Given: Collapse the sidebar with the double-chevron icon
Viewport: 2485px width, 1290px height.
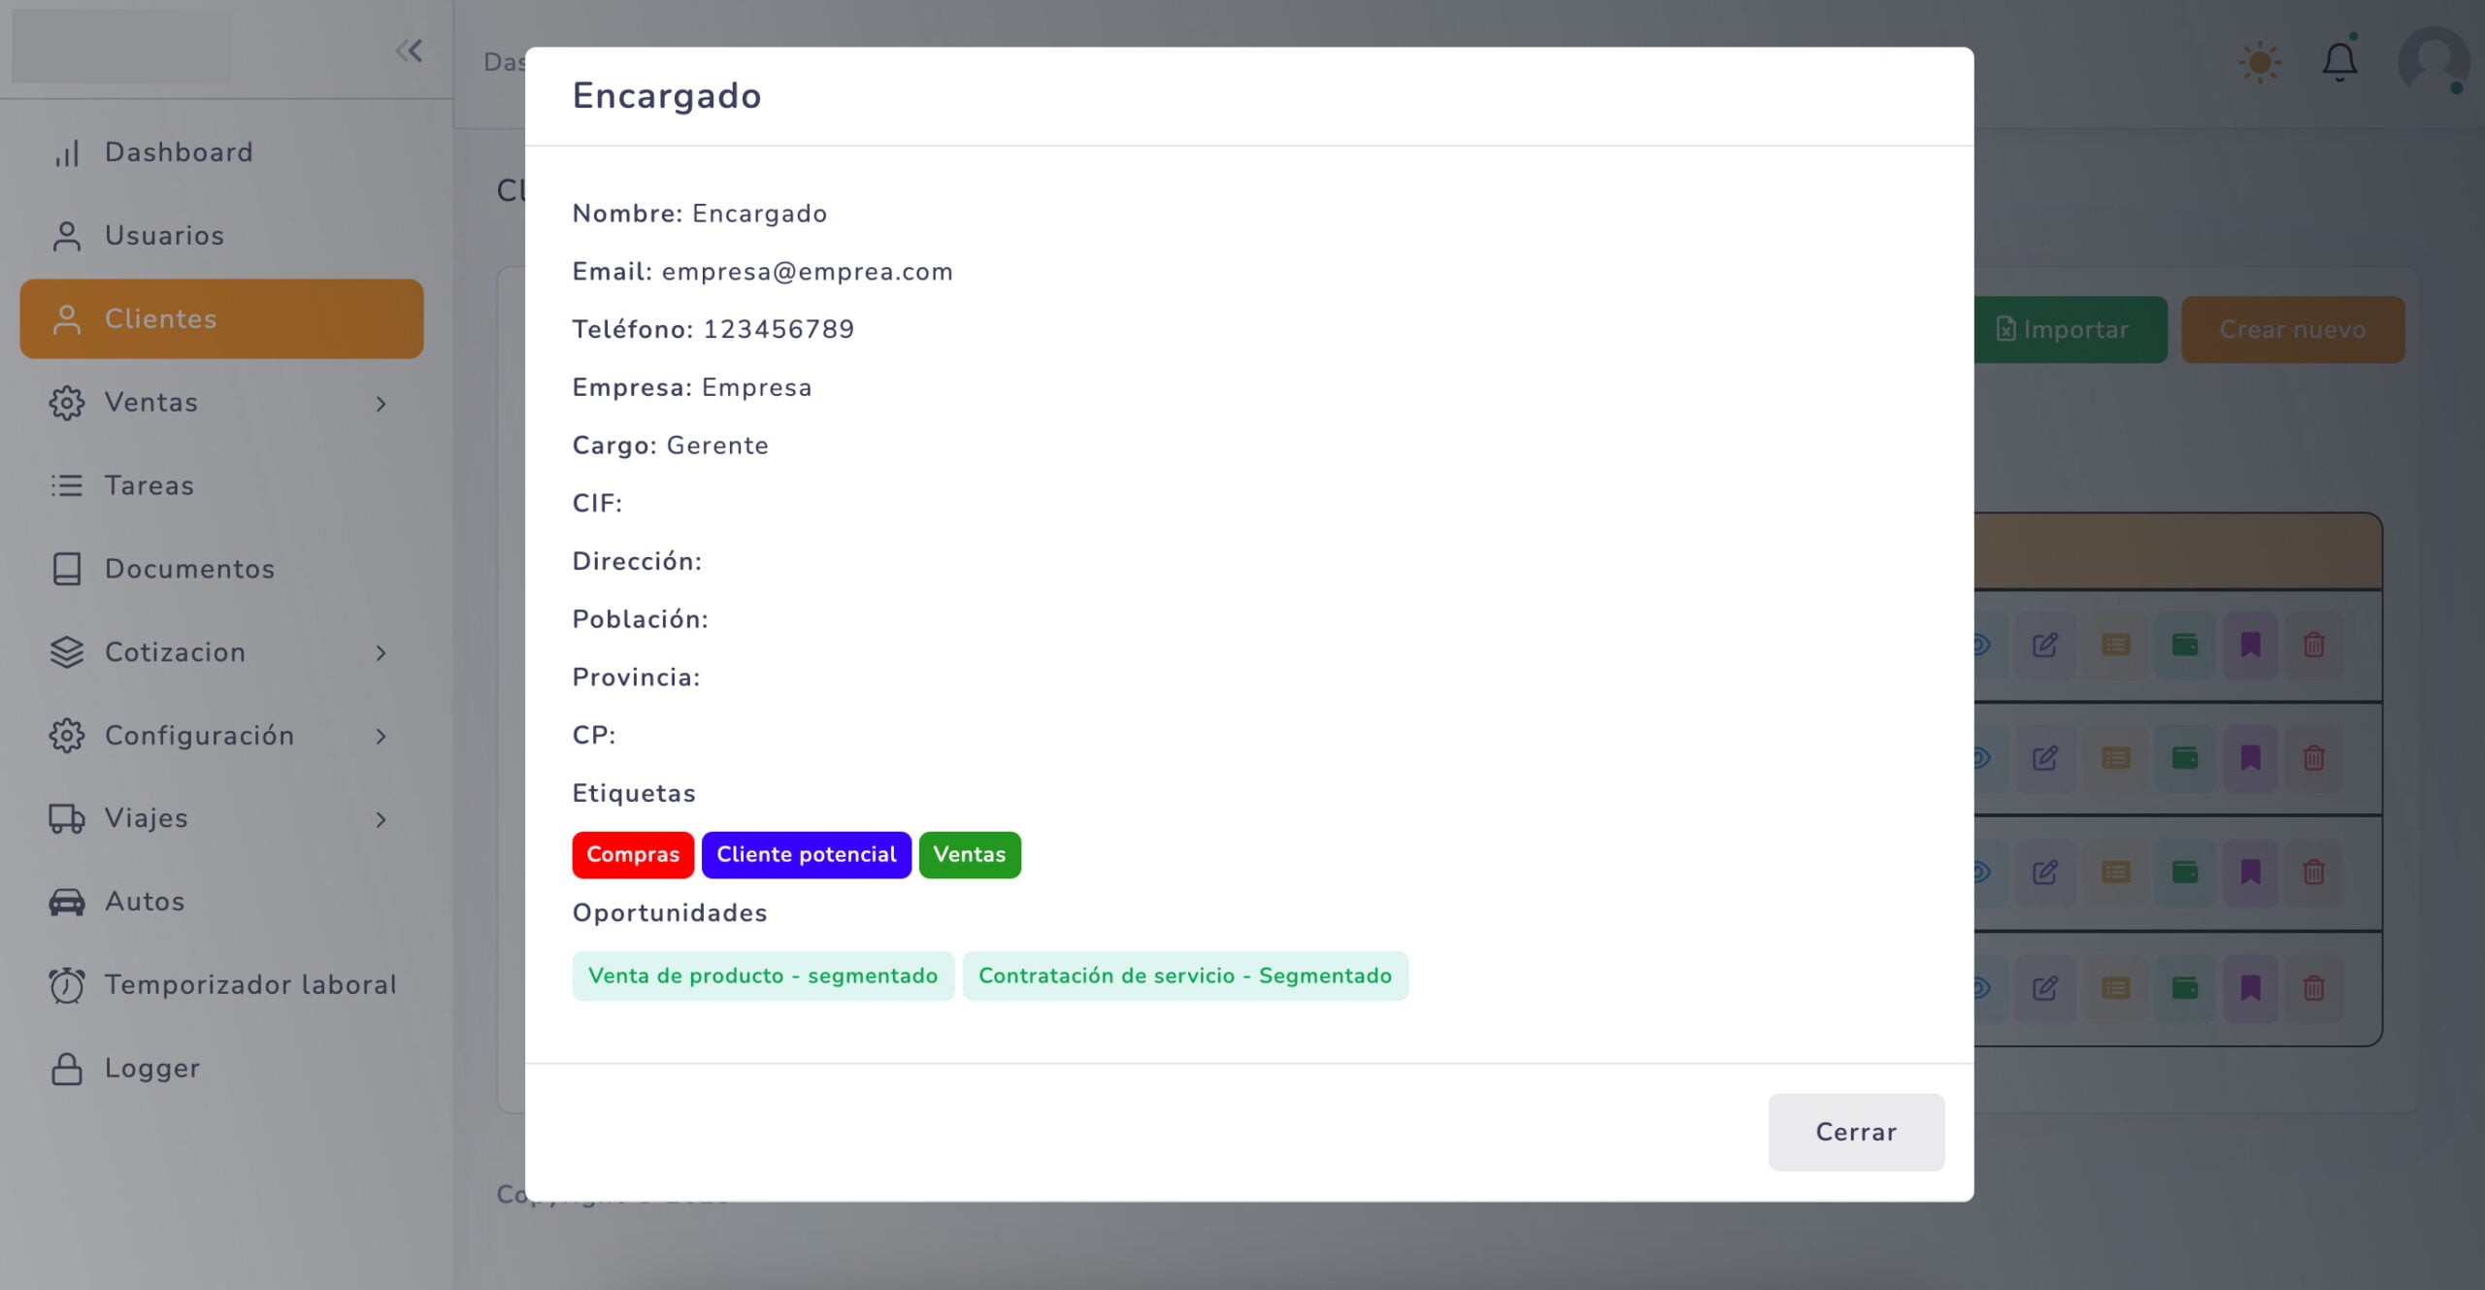Looking at the screenshot, I should (409, 50).
